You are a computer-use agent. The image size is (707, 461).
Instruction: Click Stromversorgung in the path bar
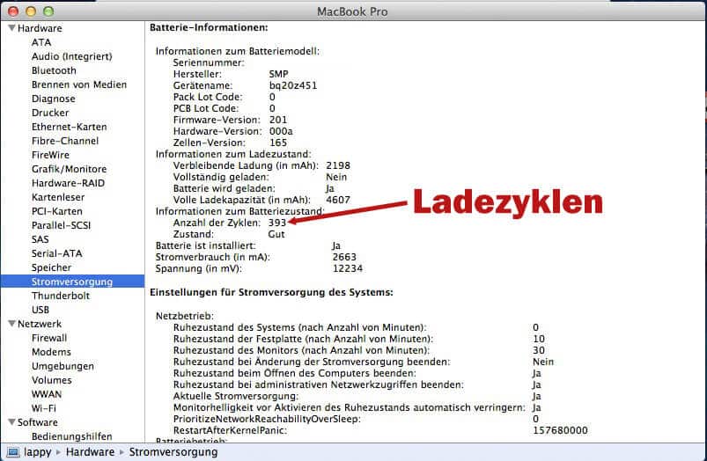[x=173, y=452]
